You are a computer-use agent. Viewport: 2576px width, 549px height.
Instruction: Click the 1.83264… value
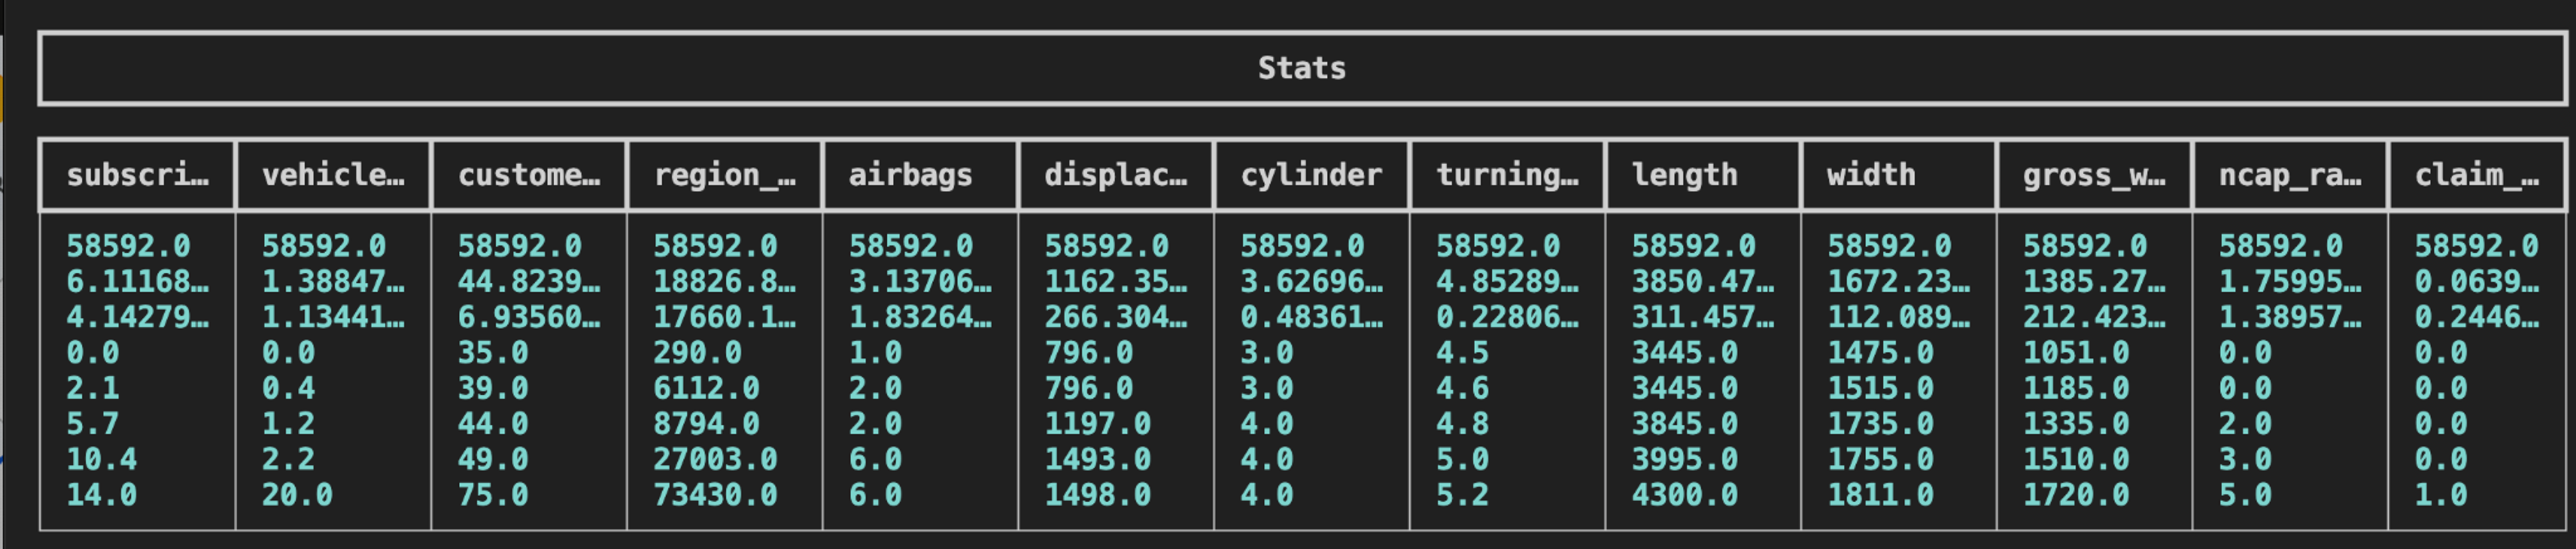click(x=920, y=317)
